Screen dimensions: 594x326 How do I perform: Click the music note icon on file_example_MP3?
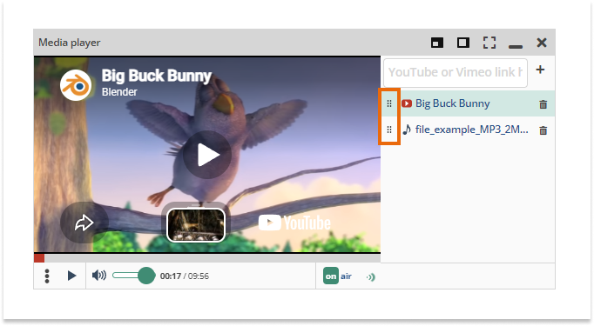point(407,130)
